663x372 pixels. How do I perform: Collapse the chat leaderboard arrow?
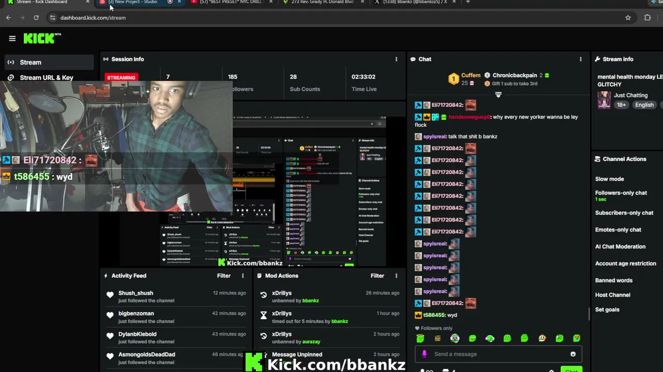[x=498, y=95]
